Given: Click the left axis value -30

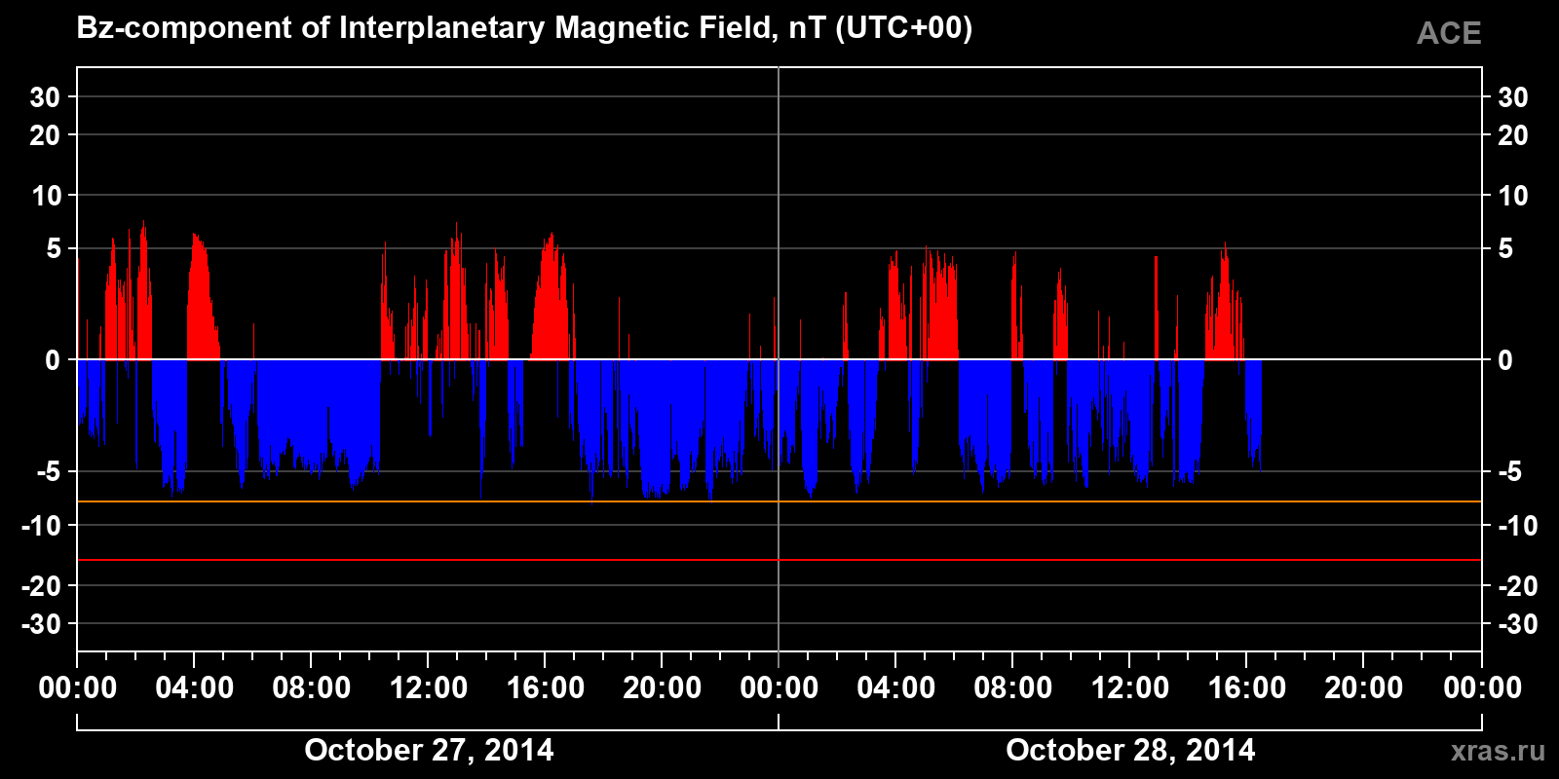Looking at the screenshot, I should tap(41, 624).
